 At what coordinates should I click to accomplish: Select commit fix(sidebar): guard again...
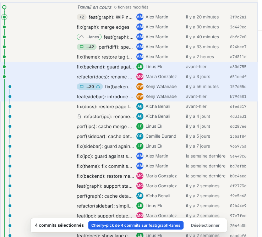pyautogui.click(x=105, y=146)
